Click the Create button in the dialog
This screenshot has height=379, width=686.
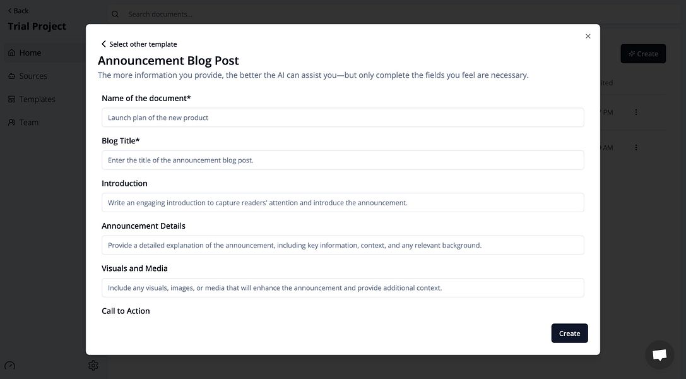pyautogui.click(x=569, y=333)
